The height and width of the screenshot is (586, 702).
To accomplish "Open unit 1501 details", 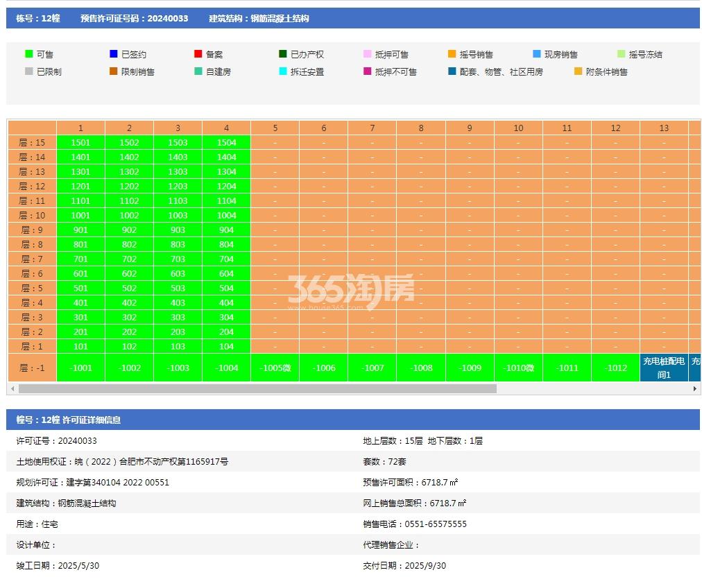I will point(80,142).
